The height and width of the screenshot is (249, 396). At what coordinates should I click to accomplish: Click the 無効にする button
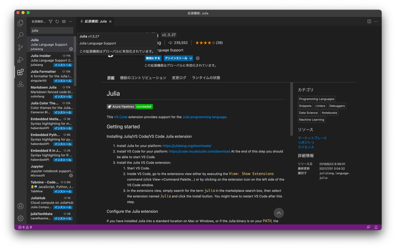pos(153,58)
